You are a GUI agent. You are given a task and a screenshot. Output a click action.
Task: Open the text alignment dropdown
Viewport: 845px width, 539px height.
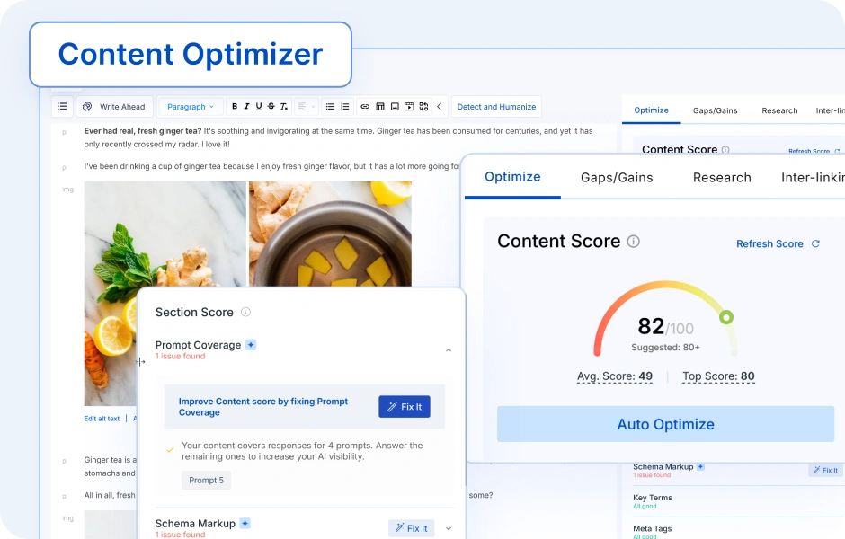307,107
